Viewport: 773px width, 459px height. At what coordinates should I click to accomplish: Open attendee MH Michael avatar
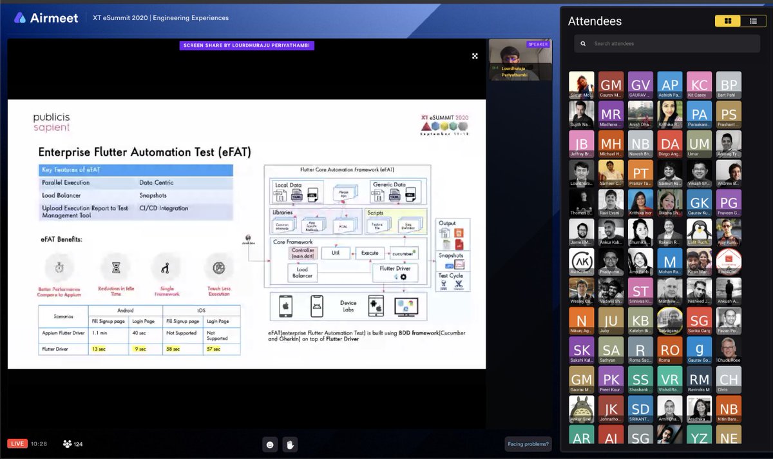coord(611,144)
